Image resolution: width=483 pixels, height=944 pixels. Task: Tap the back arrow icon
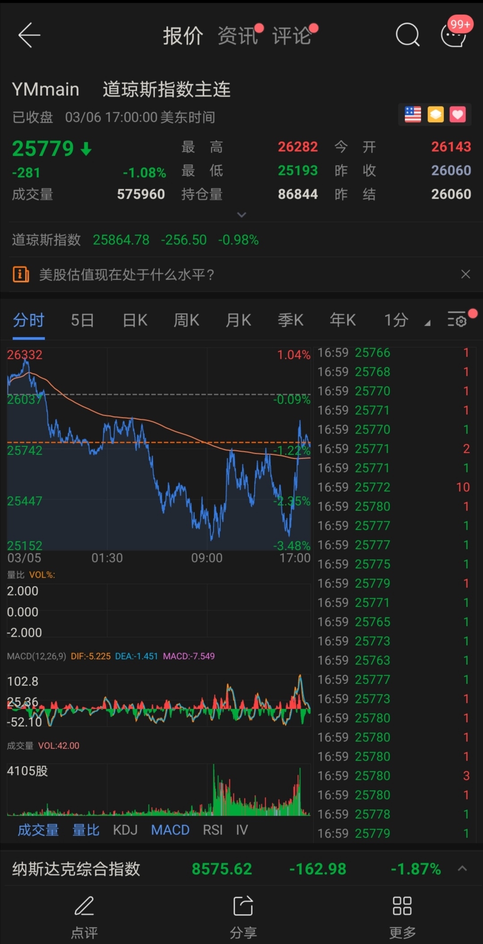tap(29, 35)
